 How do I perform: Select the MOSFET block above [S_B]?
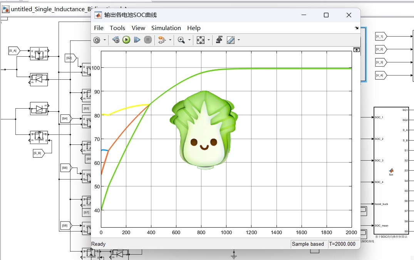point(39,137)
